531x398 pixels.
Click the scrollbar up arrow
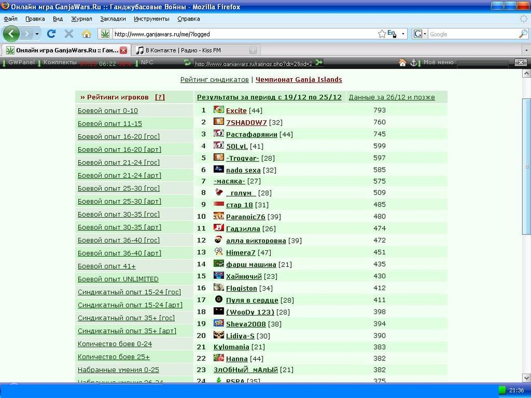coord(526,74)
